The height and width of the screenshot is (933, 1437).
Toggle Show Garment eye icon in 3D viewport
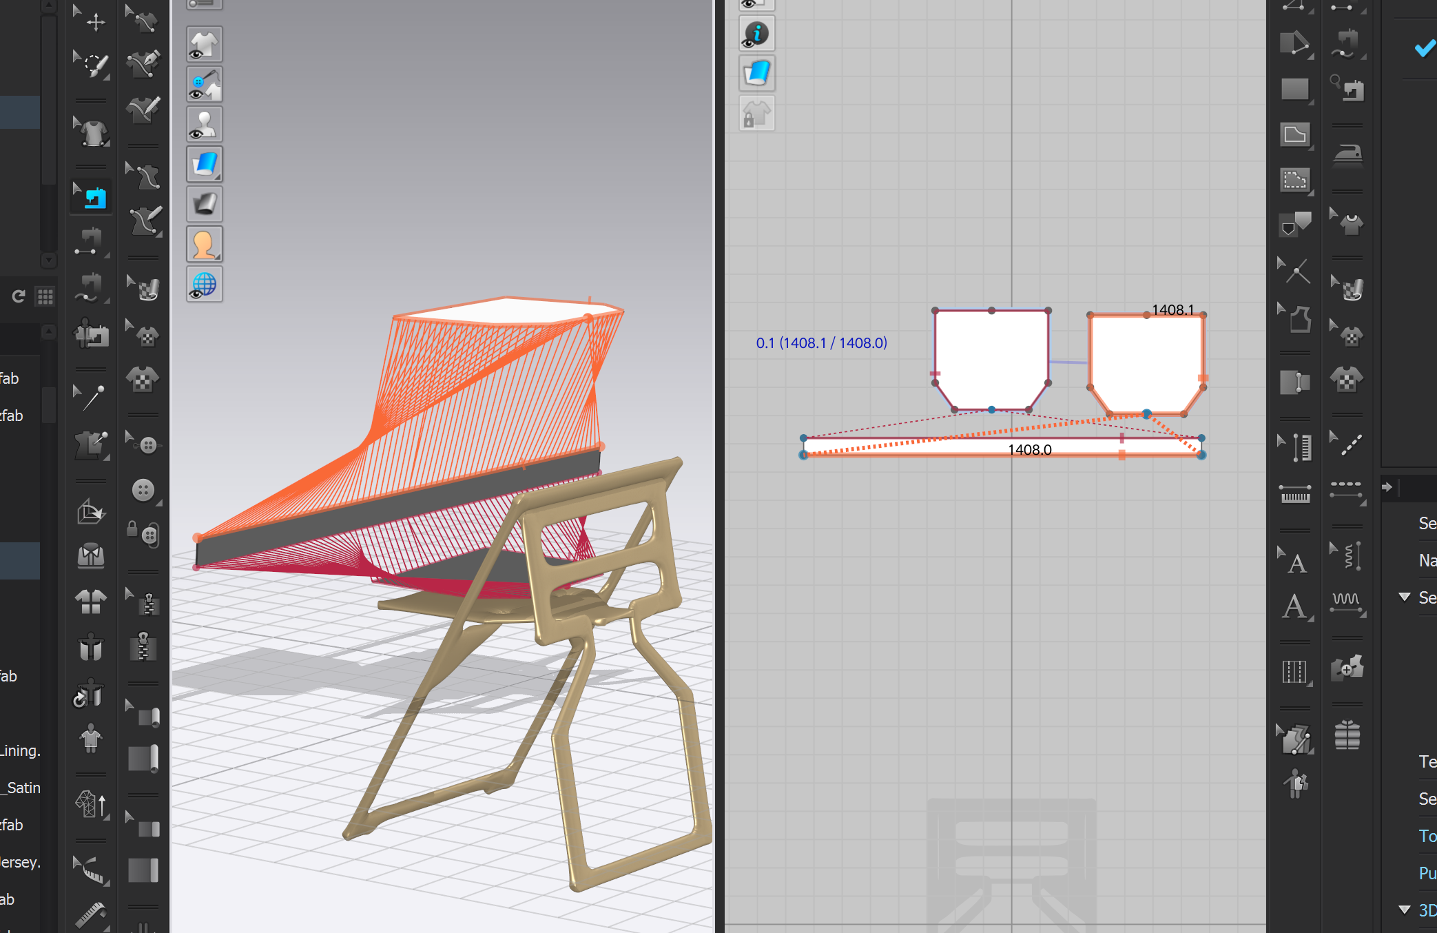(205, 45)
